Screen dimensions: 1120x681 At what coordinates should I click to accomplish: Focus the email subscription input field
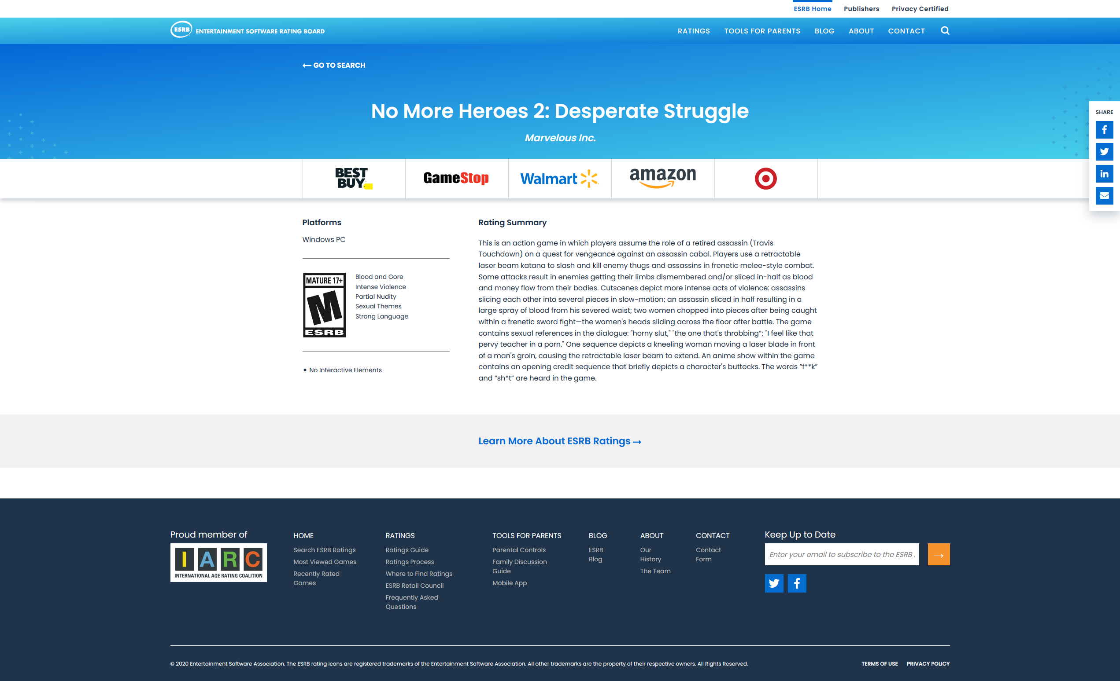tap(841, 554)
